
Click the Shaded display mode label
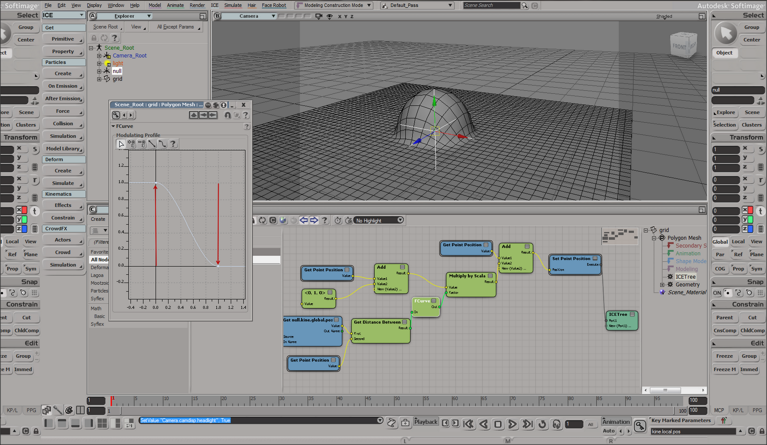point(664,16)
